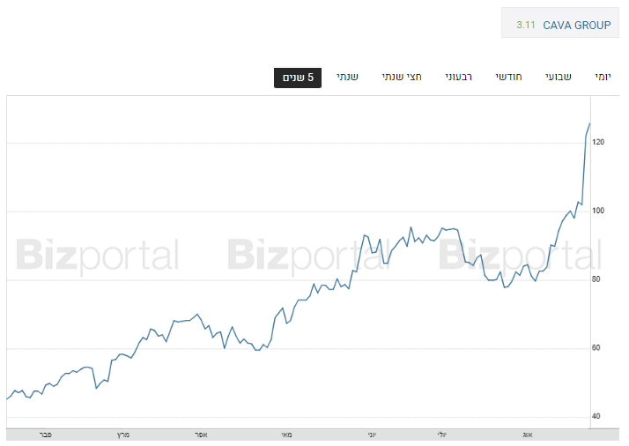Click the 60 y-axis label
Viewport: 629px width, 446px height.
[x=596, y=348]
